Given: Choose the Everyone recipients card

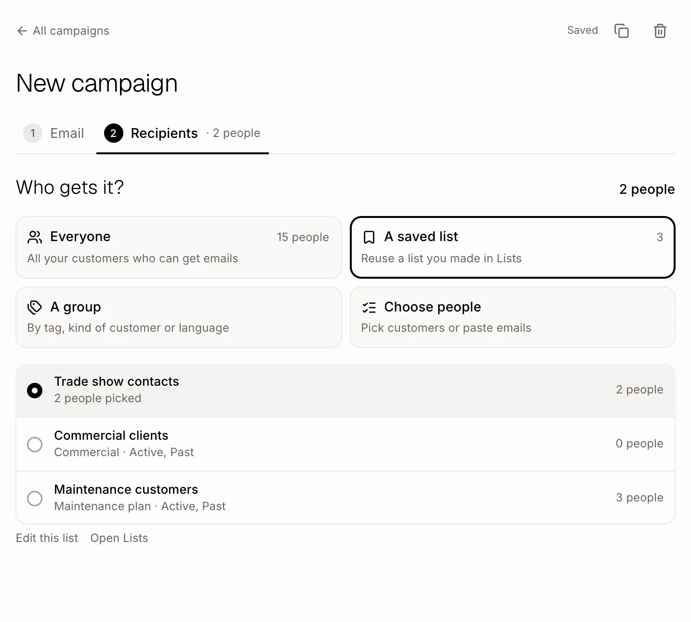Looking at the screenshot, I should point(179,247).
